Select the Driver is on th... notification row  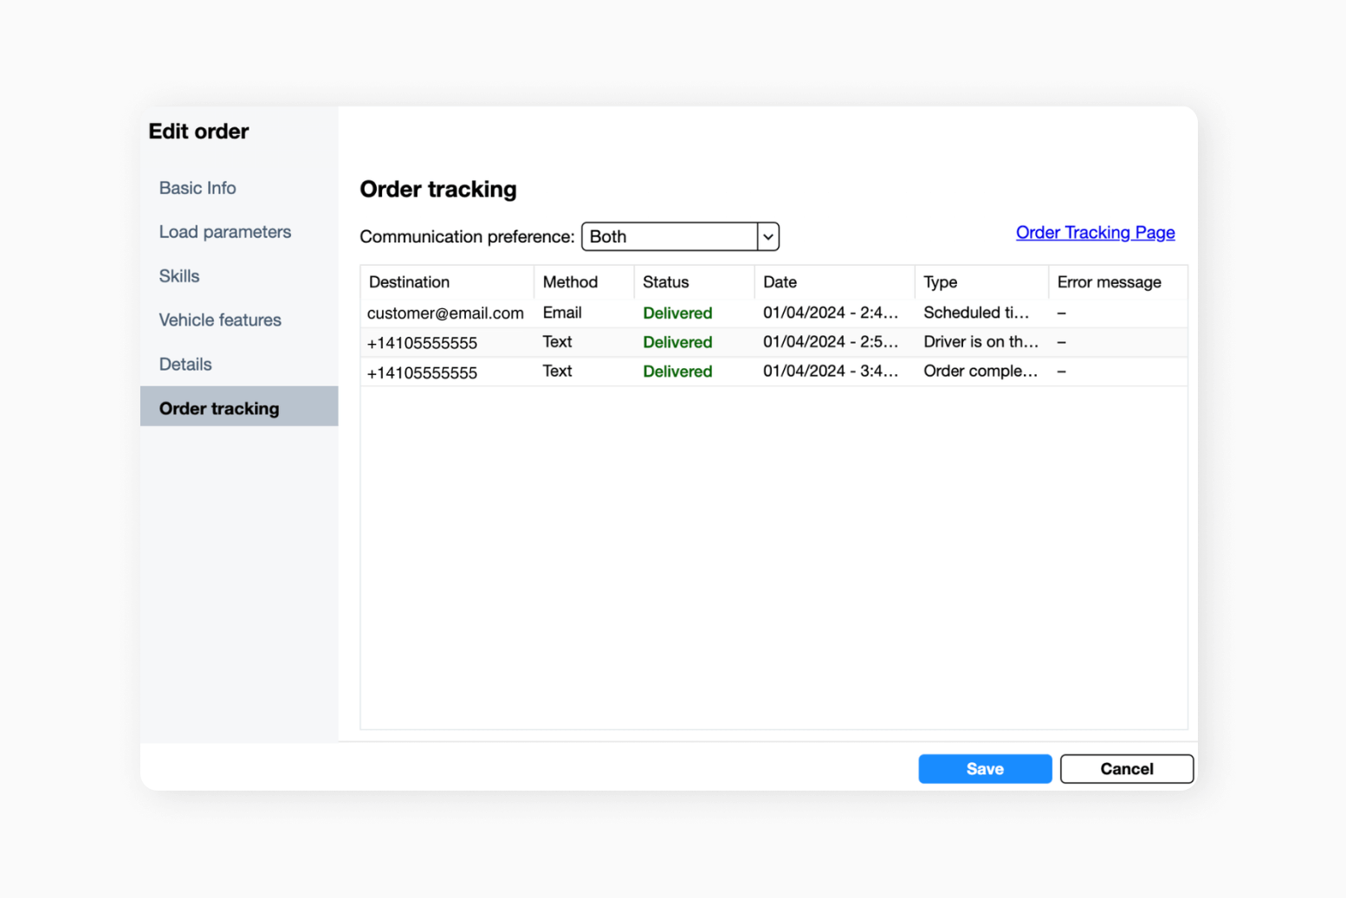[980, 342]
